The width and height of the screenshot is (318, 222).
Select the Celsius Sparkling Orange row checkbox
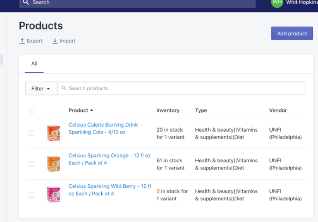pyautogui.click(x=31, y=164)
